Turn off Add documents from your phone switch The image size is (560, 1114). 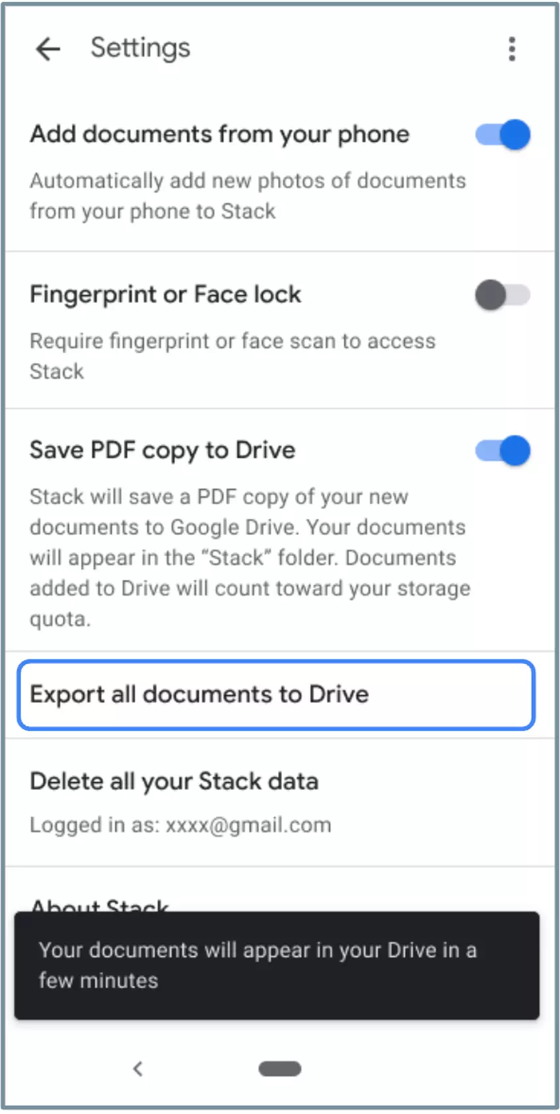coord(503,135)
